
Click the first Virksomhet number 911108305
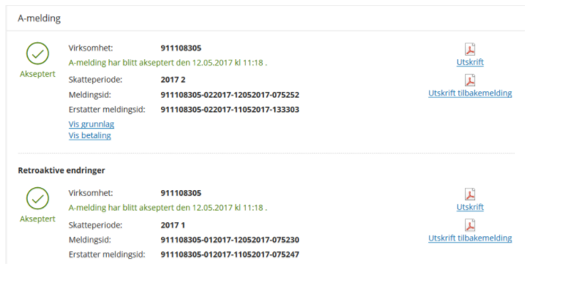point(181,48)
